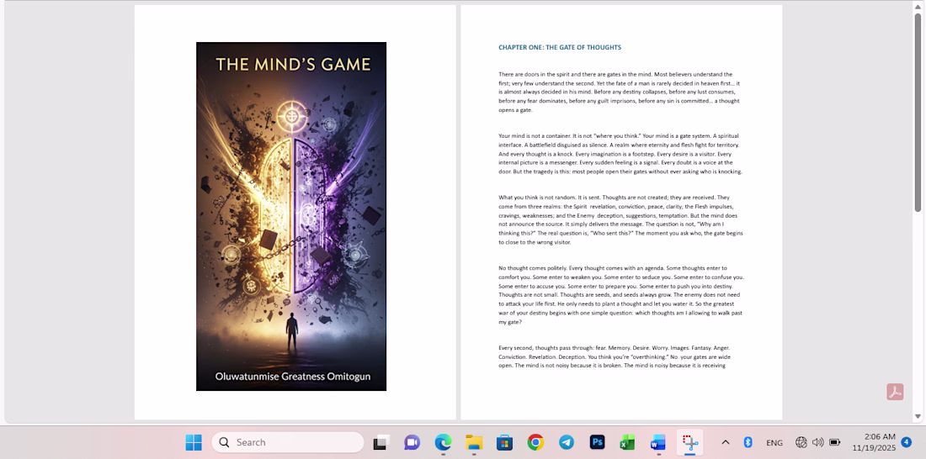Click The Mind's Game book cover image

click(291, 216)
